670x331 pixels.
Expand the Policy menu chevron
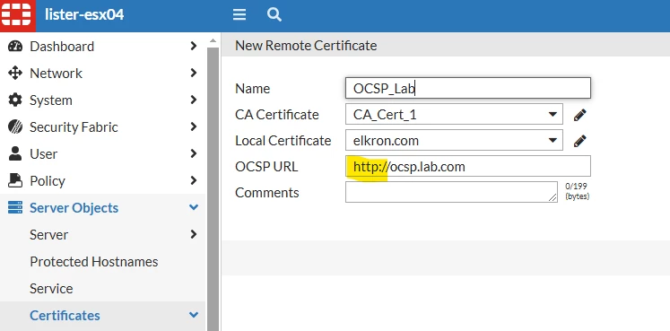tap(194, 180)
